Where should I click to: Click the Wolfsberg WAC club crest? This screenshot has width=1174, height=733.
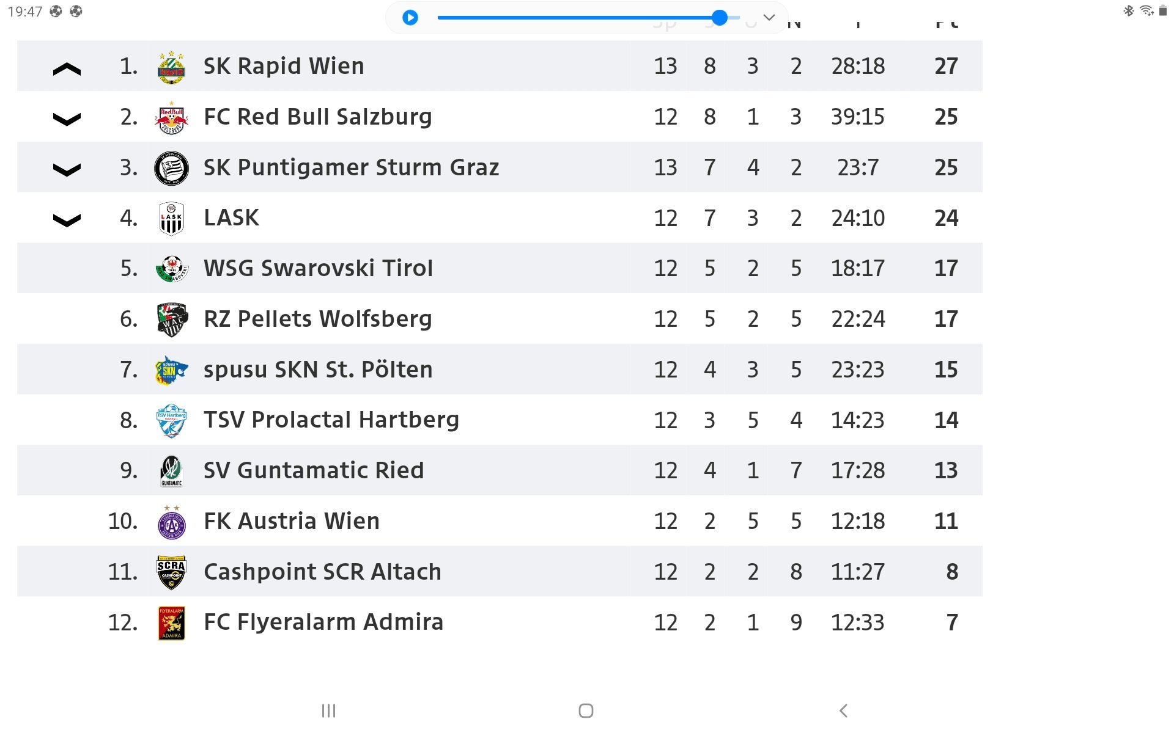[172, 319]
